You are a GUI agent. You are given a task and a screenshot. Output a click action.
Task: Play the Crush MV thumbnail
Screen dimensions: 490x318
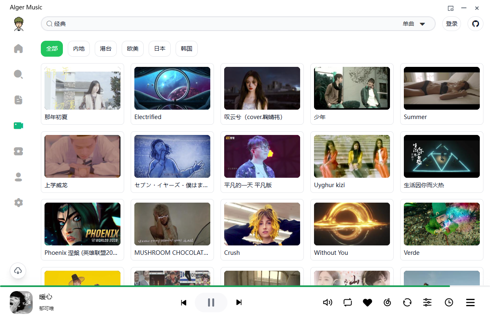(262, 224)
